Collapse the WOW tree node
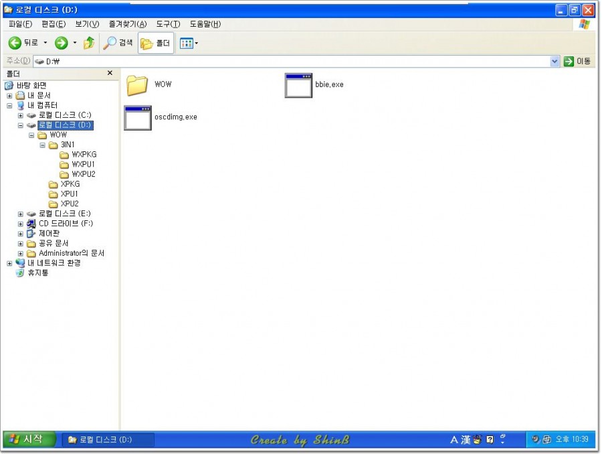This screenshot has height=454, width=602. 31,135
